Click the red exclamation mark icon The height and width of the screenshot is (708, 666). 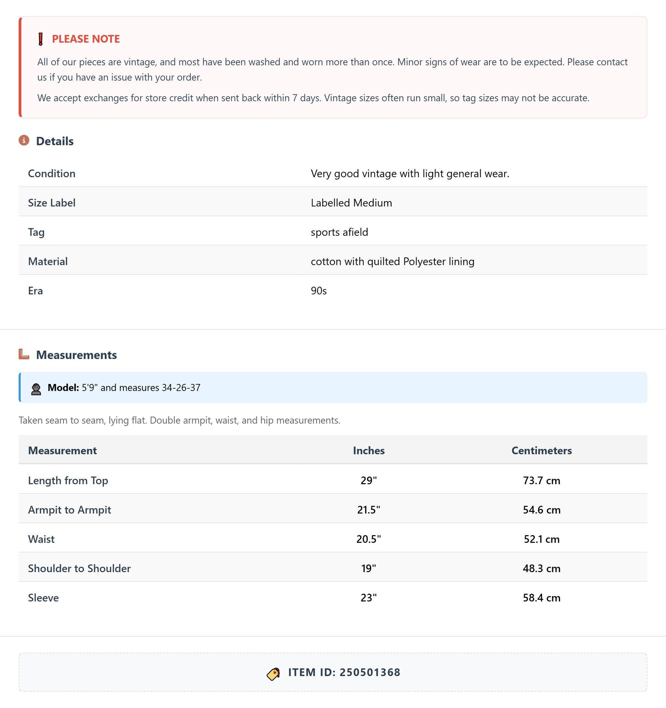click(41, 39)
